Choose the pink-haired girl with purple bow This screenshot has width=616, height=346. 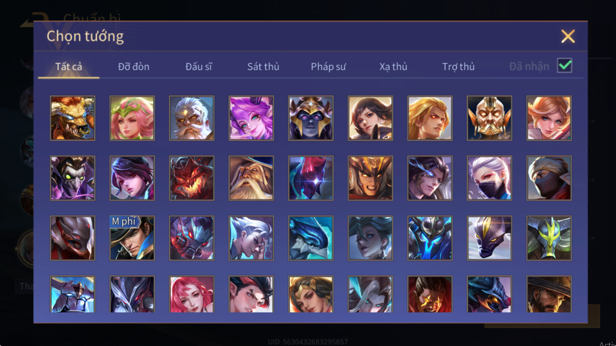pyautogui.click(x=251, y=118)
